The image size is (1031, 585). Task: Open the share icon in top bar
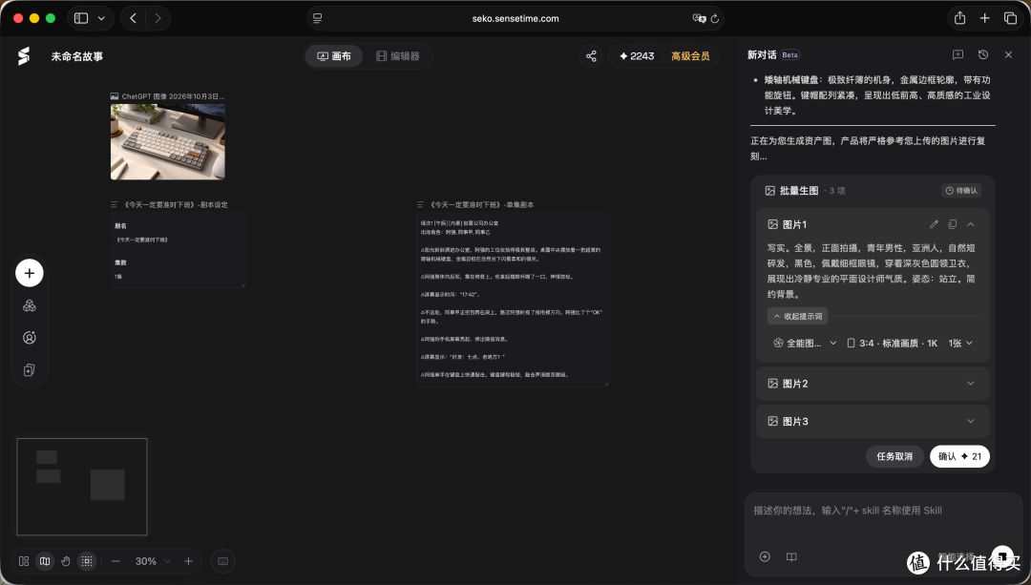[591, 56]
